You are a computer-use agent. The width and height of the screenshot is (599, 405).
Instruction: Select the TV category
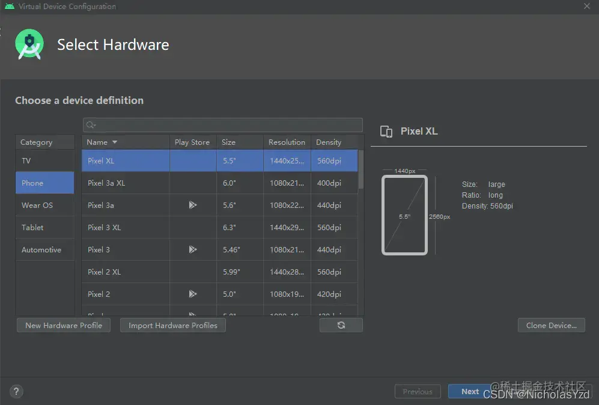point(45,160)
